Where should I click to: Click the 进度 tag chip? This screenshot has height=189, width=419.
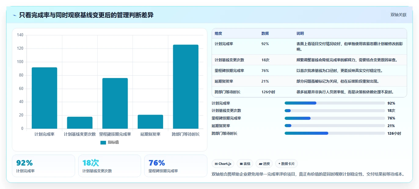264,164
